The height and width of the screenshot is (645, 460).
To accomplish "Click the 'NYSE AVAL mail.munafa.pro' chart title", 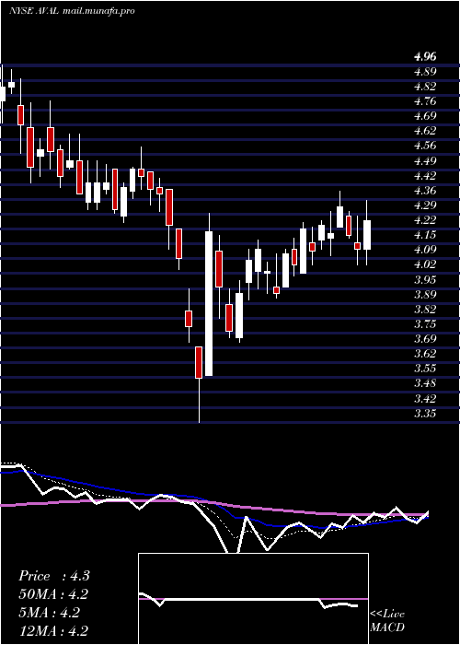I will pyautogui.click(x=73, y=11).
